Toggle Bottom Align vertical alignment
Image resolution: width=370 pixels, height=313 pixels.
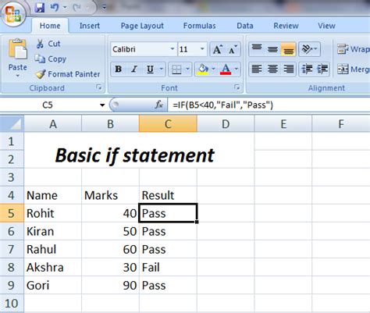coord(288,49)
